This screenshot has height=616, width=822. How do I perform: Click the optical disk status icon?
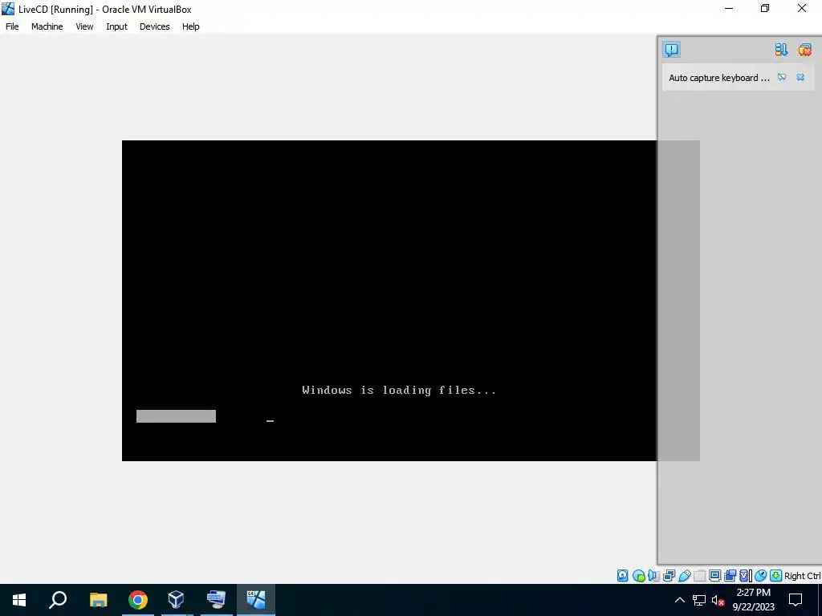[638, 576]
